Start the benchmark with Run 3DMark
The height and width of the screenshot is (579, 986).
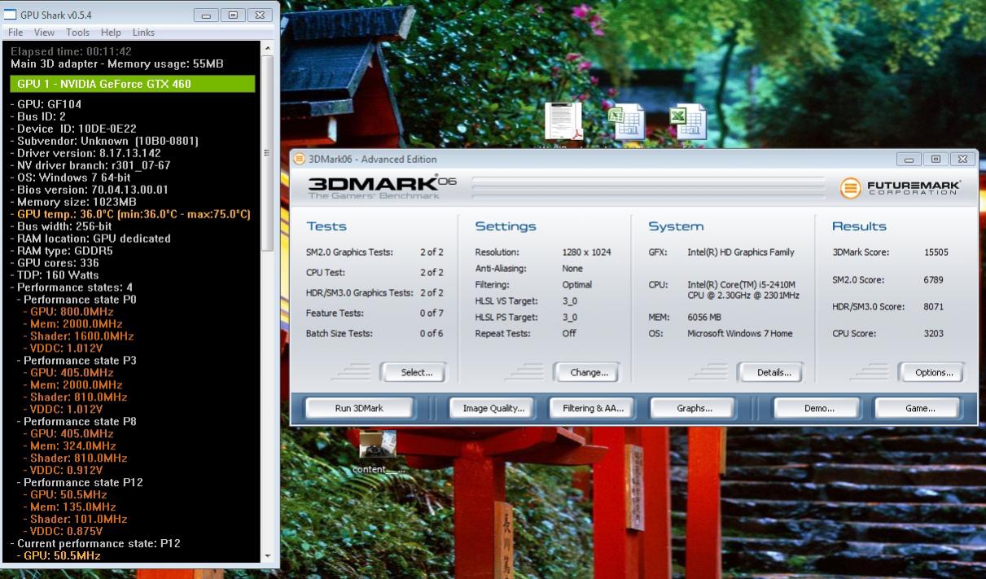(359, 409)
